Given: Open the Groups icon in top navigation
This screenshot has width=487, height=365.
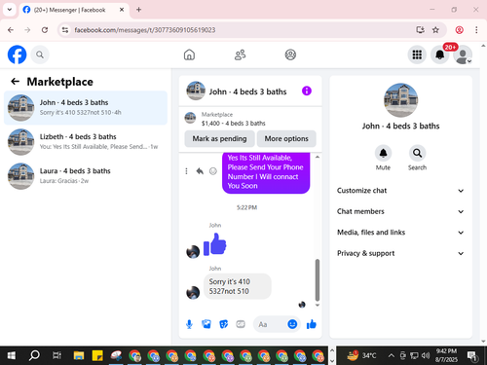Looking at the screenshot, I should click(x=290, y=55).
